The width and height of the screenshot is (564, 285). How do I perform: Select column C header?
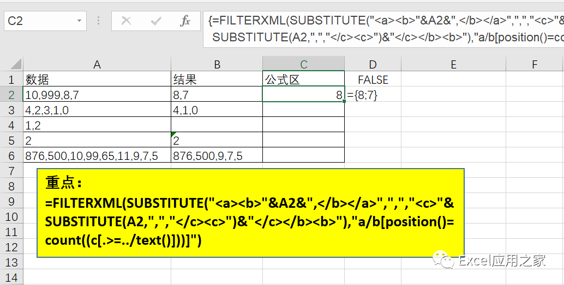click(304, 64)
